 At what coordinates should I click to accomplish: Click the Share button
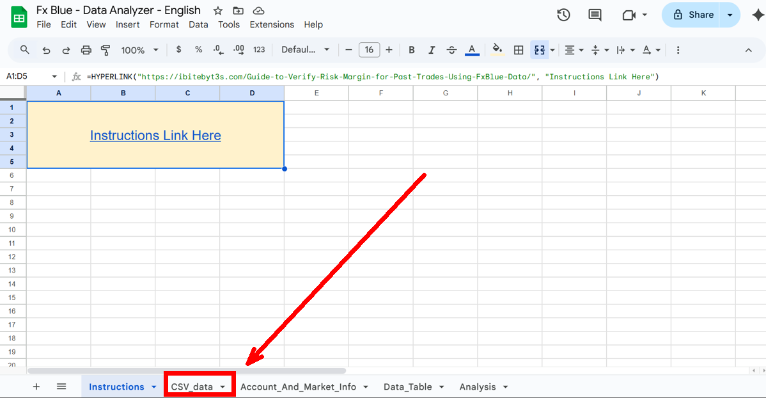[x=692, y=15]
